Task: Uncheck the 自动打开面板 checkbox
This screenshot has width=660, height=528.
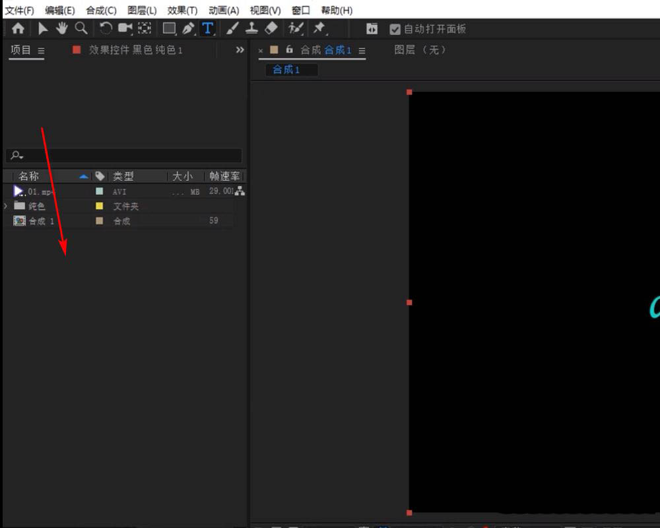Action: click(395, 28)
